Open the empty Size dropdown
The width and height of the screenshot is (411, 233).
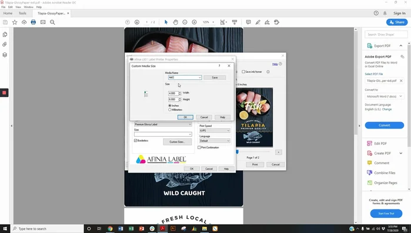point(163,134)
